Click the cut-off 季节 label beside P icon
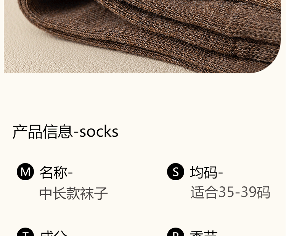The width and height of the screenshot is (286, 236). 204,233
